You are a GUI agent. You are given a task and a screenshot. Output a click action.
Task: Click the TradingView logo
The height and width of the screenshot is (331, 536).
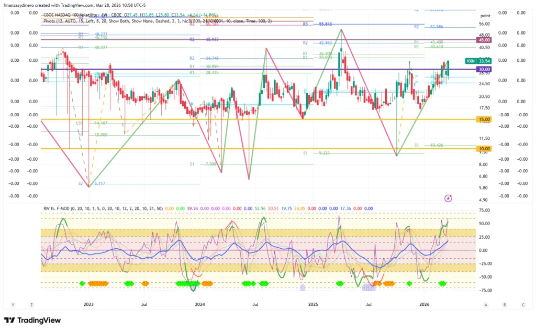point(32,320)
